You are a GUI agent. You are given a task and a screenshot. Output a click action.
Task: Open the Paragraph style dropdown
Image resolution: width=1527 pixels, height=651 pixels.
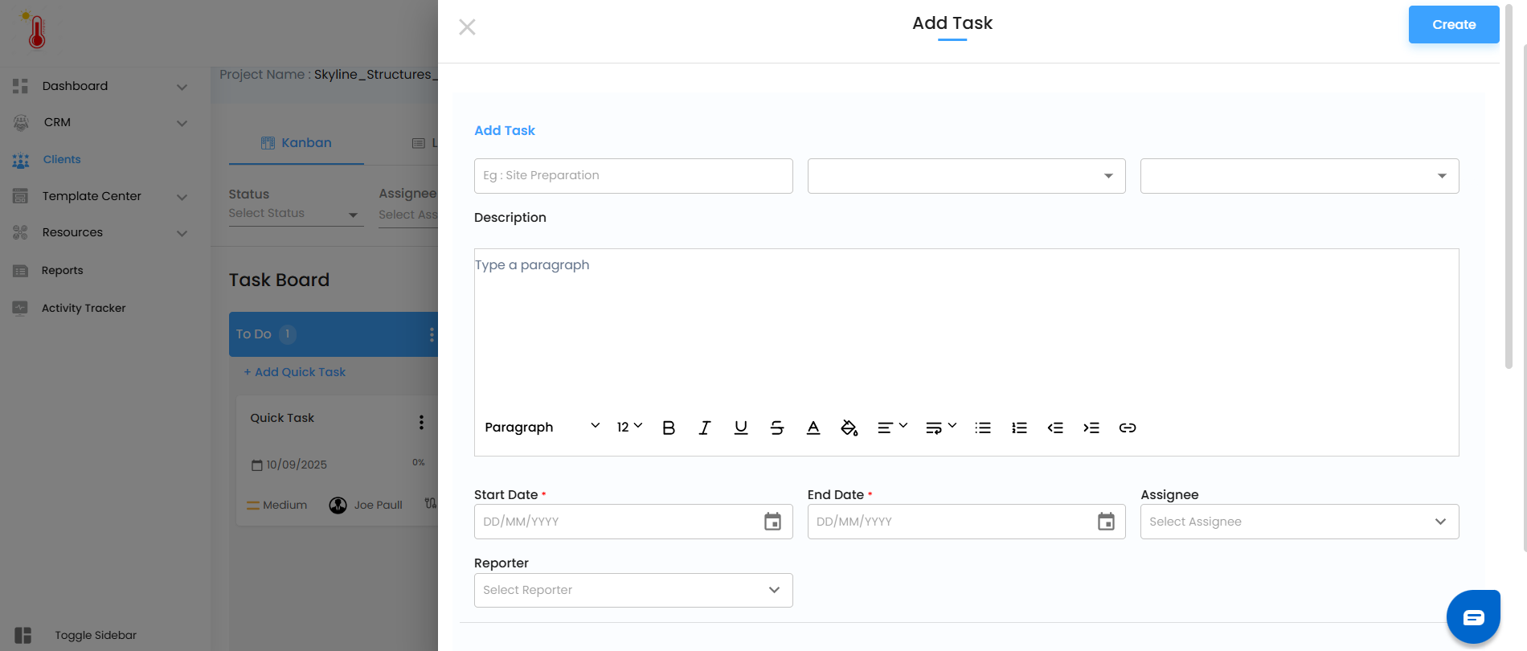click(x=542, y=427)
